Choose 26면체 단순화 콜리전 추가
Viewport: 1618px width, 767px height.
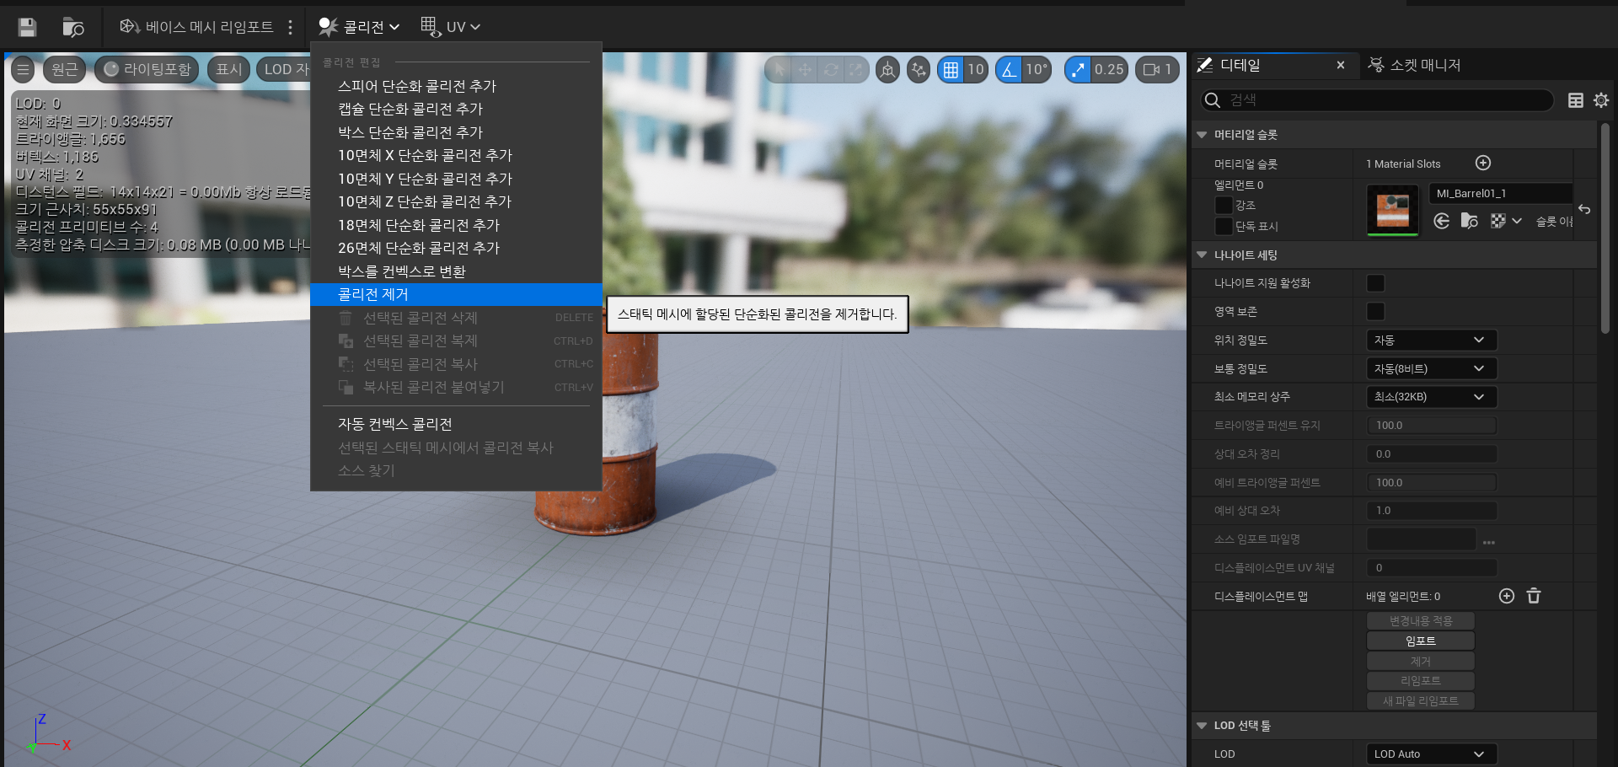(x=456, y=248)
